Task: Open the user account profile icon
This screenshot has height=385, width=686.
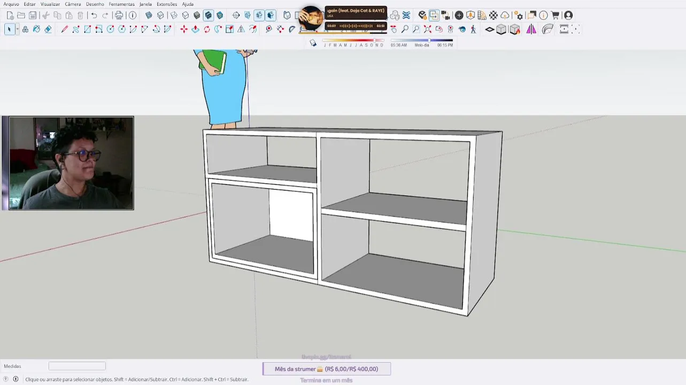Action: [568, 16]
